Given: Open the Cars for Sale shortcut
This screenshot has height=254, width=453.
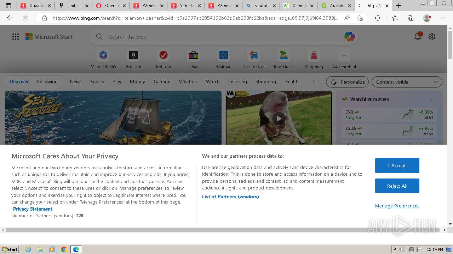Looking at the screenshot, I should click(x=254, y=59).
